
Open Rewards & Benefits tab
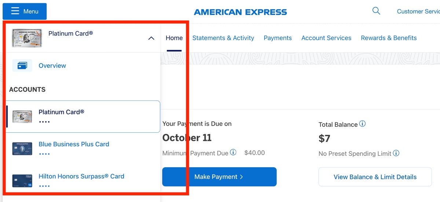click(389, 38)
